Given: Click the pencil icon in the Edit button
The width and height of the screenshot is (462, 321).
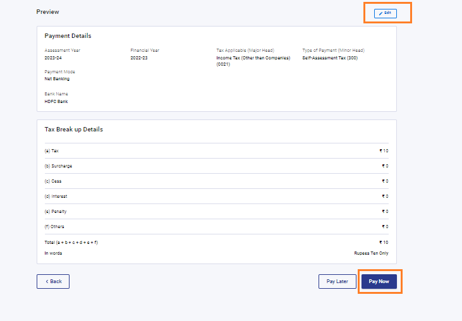Looking at the screenshot, I should point(381,13).
